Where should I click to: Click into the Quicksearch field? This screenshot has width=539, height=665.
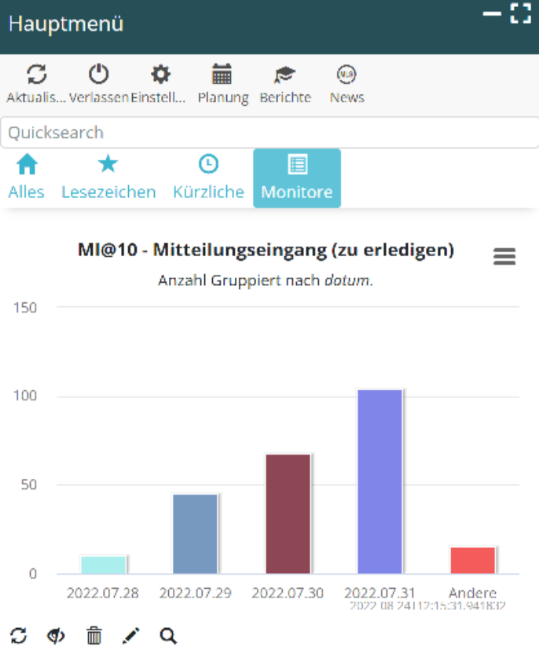click(x=269, y=133)
